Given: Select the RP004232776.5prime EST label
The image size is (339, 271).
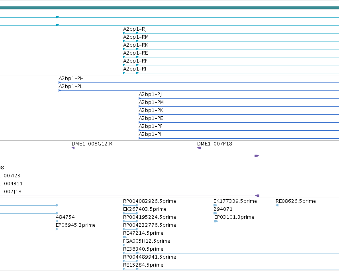Looking at the screenshot, I should pos(150,225).
